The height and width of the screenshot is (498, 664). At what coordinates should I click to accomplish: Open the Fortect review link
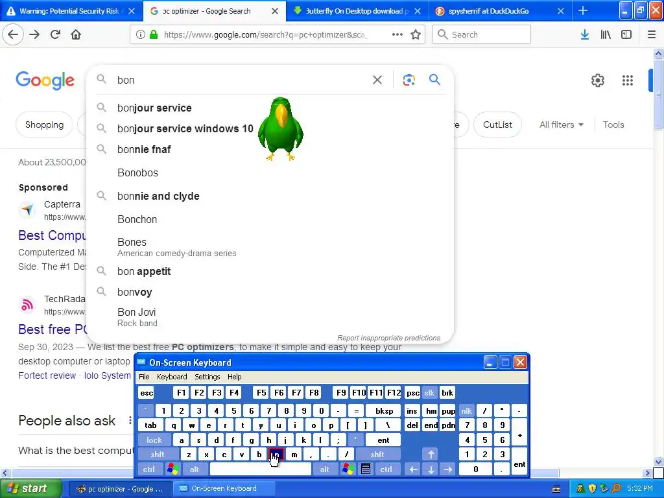[x=47, y=375]
